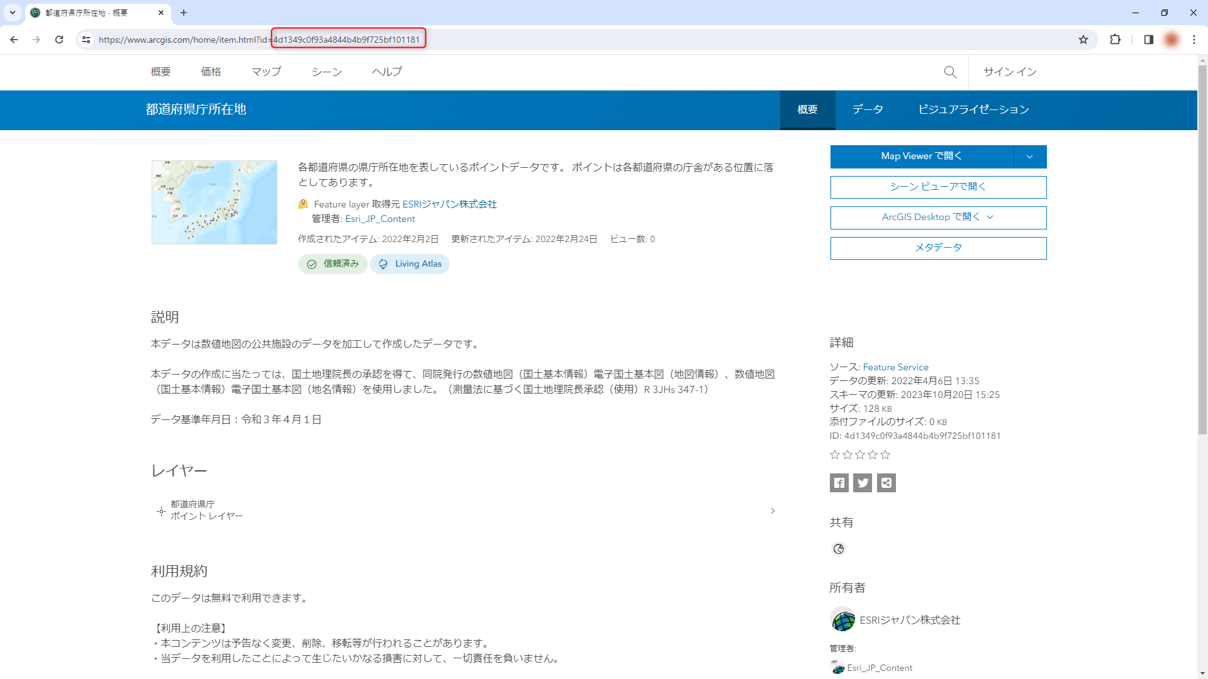The height and width of the screenshot is (679, 1208).
Task: Rate the item with the first star
Action: click(835, 455)
